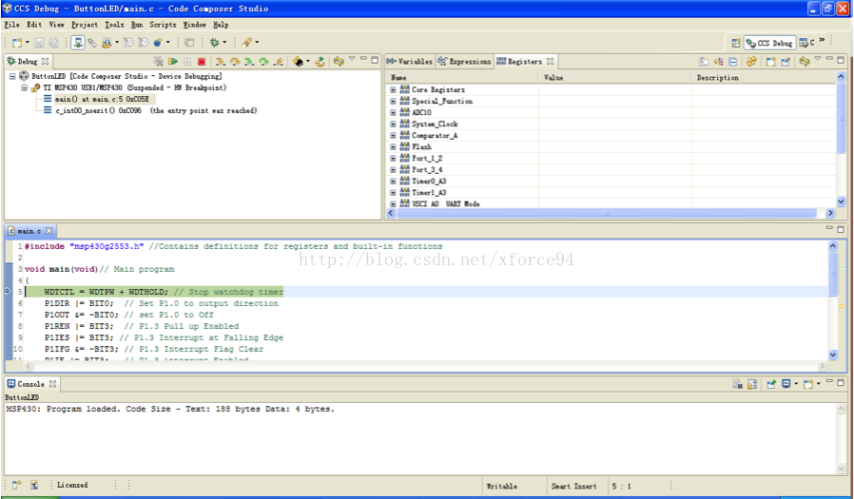Click the Step Into icon in Debug toolbar
The height and width of the screenshot is (499, 854).
pyautogui.click(x=220, y=62)
